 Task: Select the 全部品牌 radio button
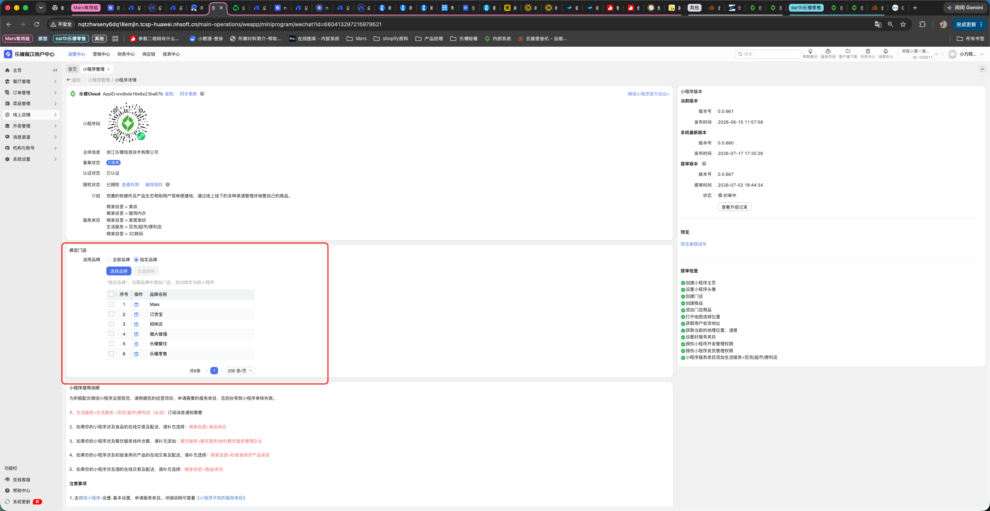109,260
